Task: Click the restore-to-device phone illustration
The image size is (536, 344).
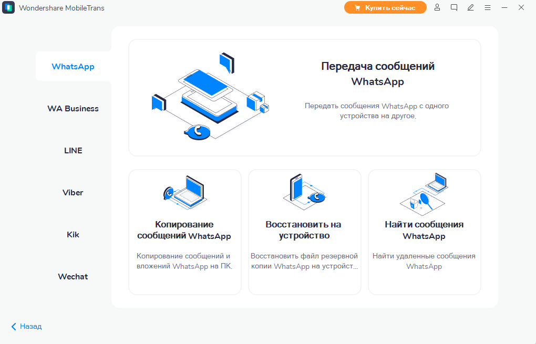Action: coord(304,191)
